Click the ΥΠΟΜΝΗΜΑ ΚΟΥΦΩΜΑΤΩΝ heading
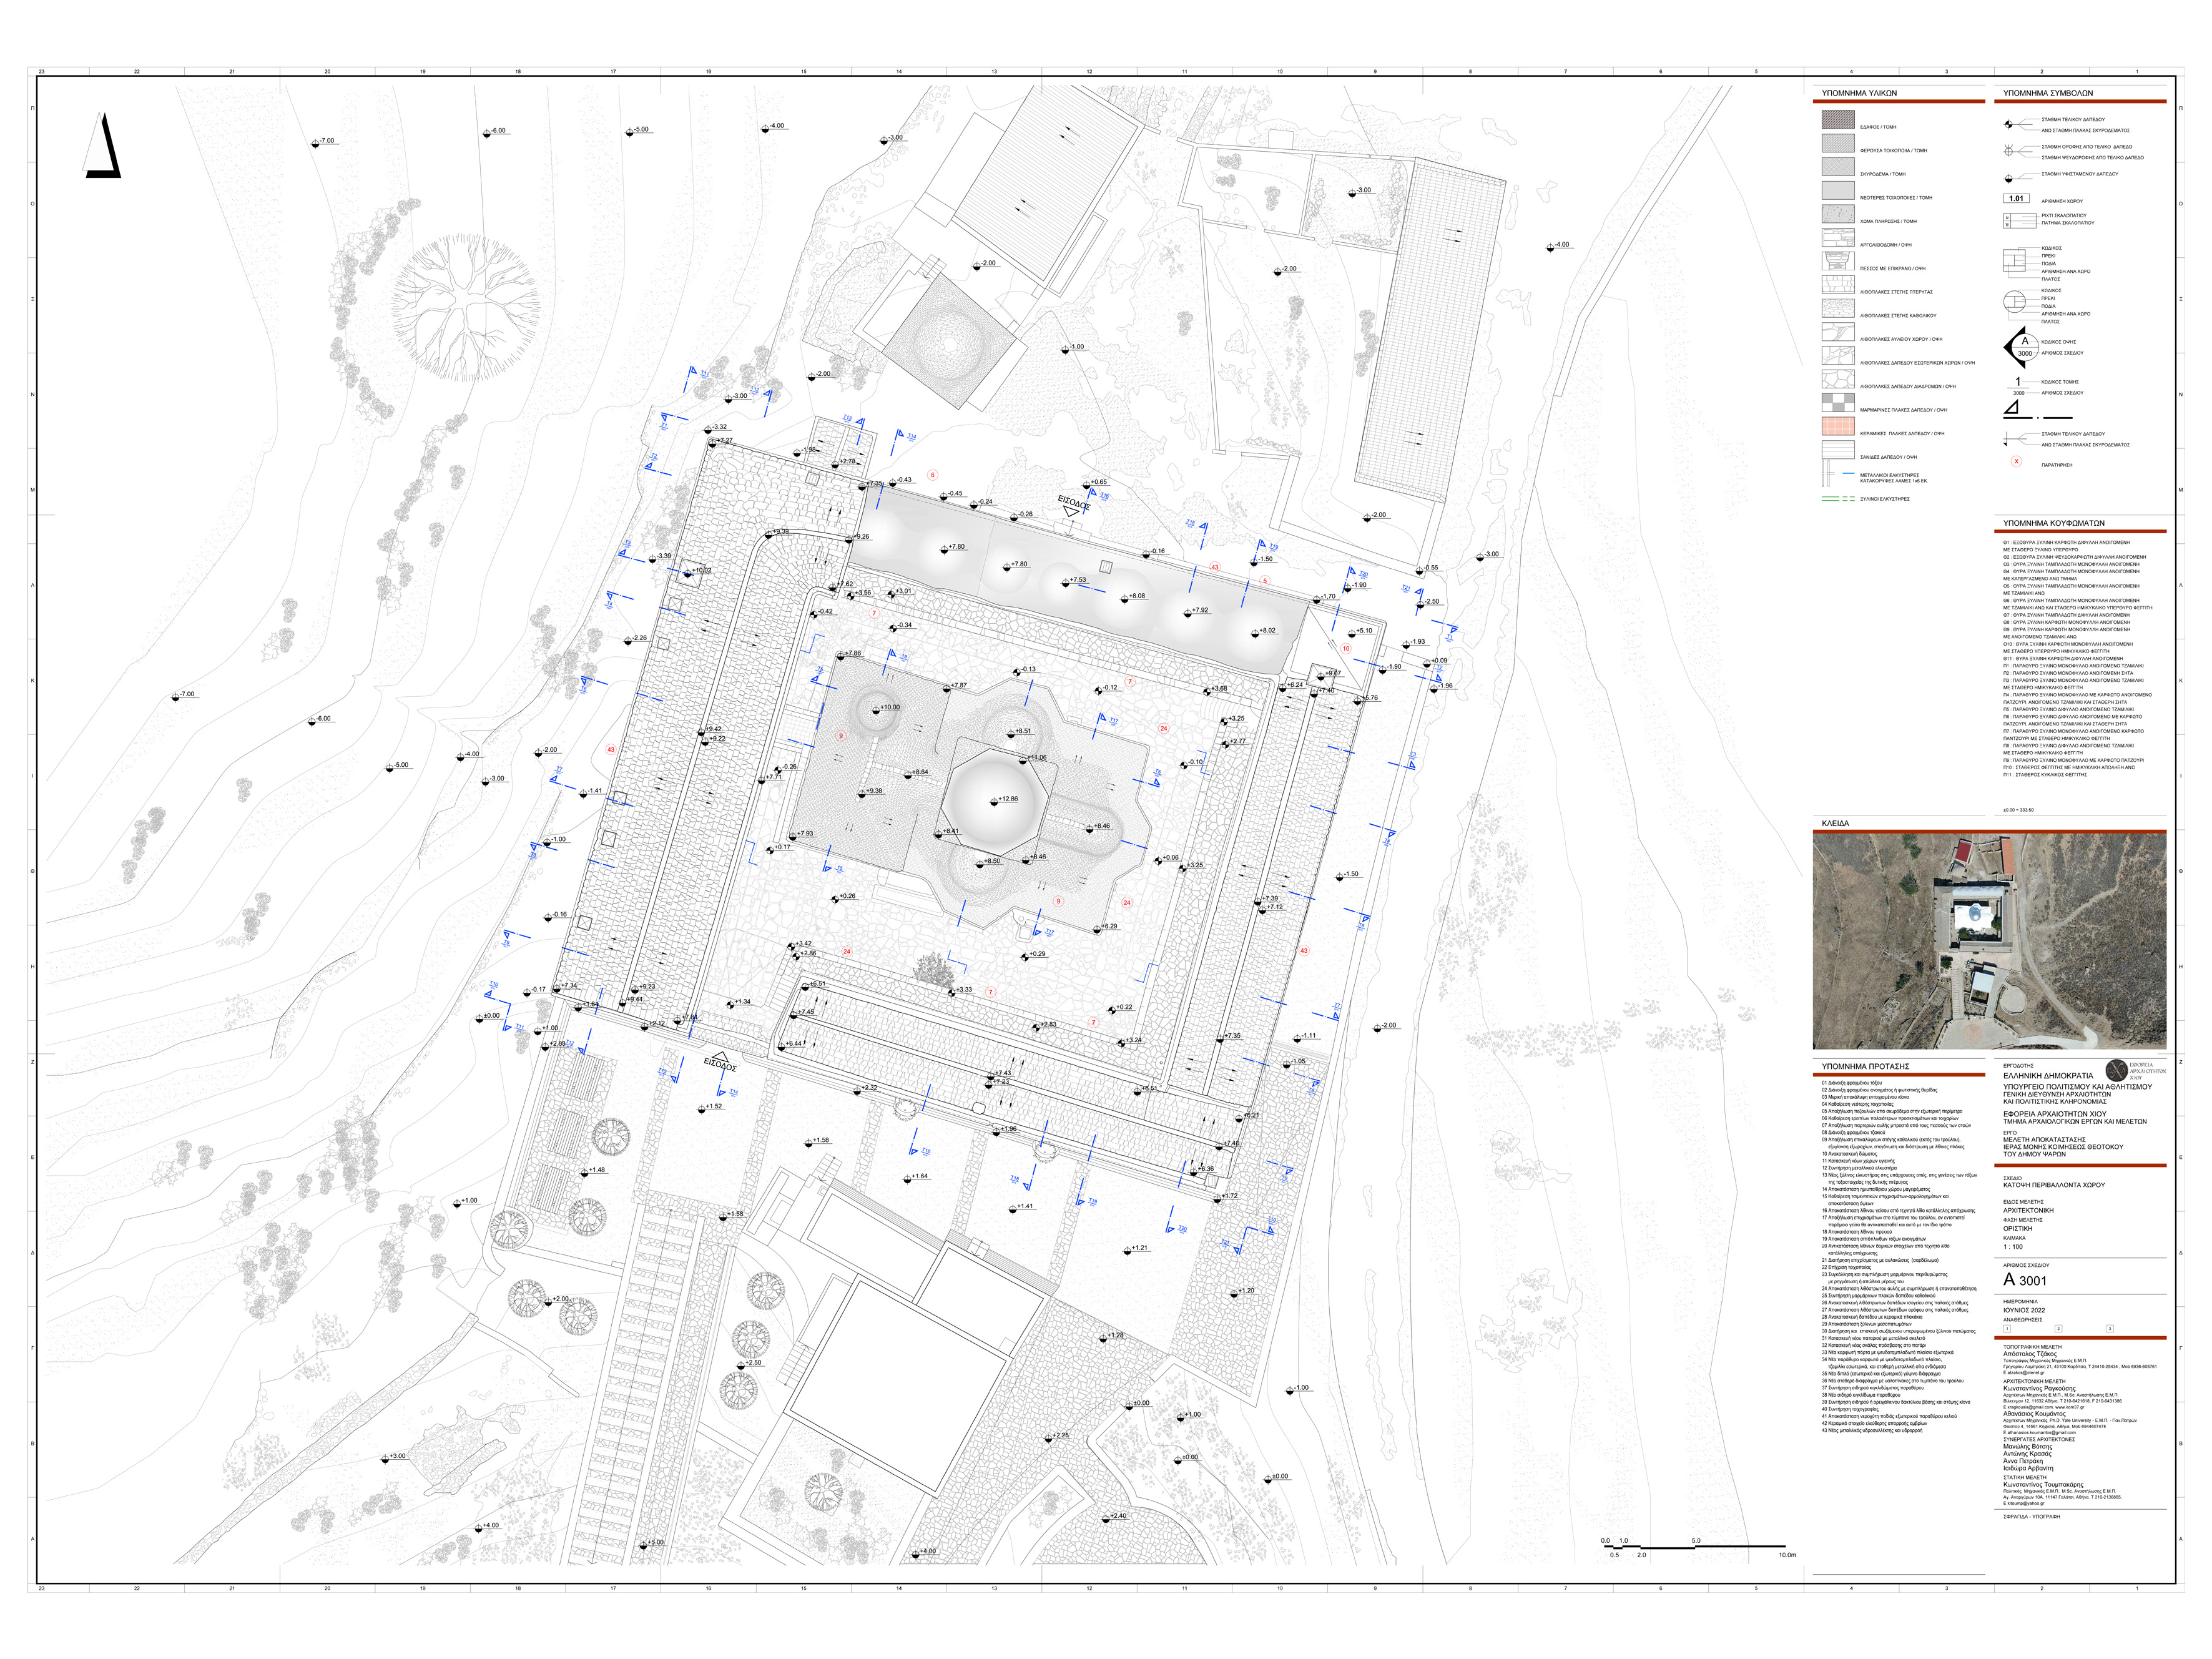The height and width of the screenshot is (1659, 2212). [x=2054, y=523]
